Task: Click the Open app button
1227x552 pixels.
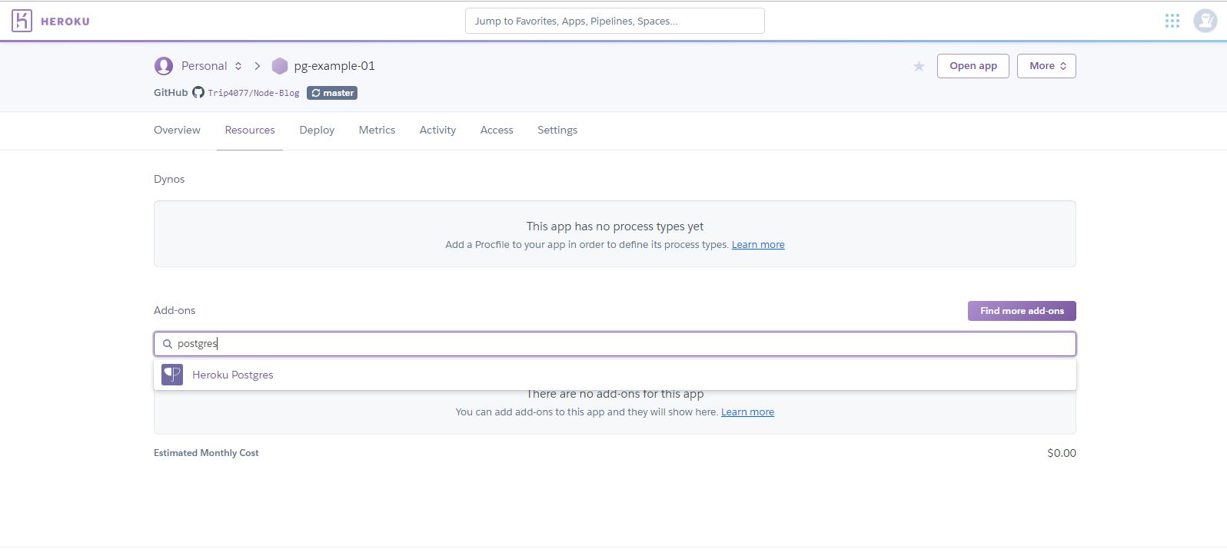Action: (x=973, y=66)
